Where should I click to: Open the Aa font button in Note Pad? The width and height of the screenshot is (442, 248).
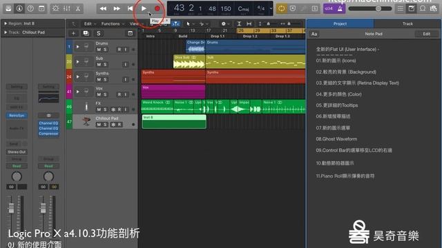click(314, 34)
